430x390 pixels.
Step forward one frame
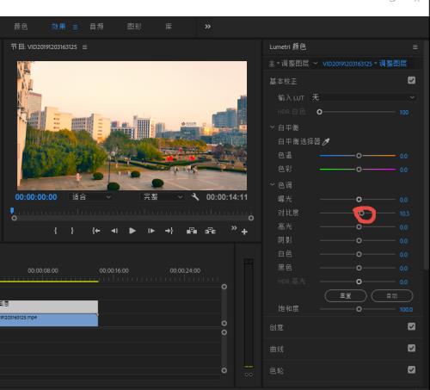[151, 231]
